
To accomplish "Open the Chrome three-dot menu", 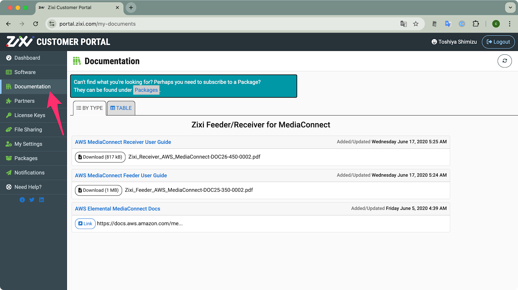I will pyautogui.click(x=509, y=24).
